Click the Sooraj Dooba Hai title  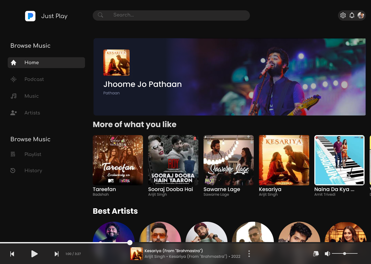[171, 189]
